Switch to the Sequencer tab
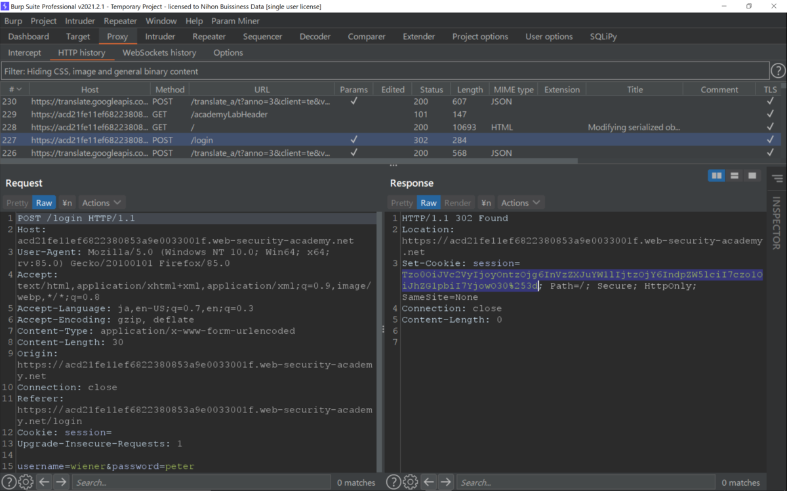Screen dimensions: 787x491 pyautogui.click(x=262, y=37)
